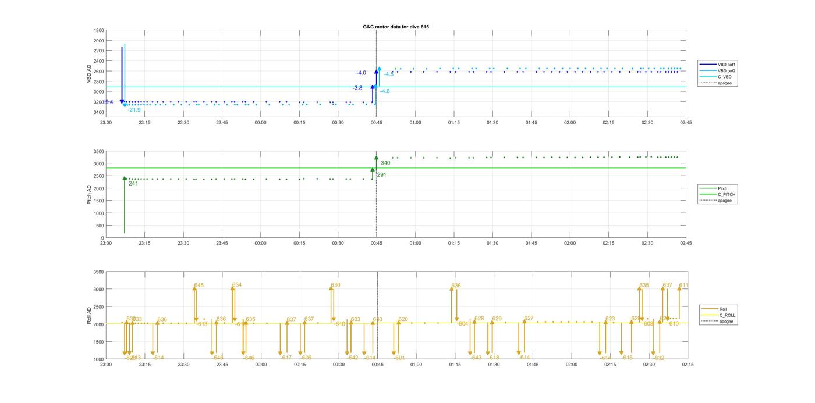Click the 23:30 tick under the VBD plot
Screen dimensions: 815x403
183,123
